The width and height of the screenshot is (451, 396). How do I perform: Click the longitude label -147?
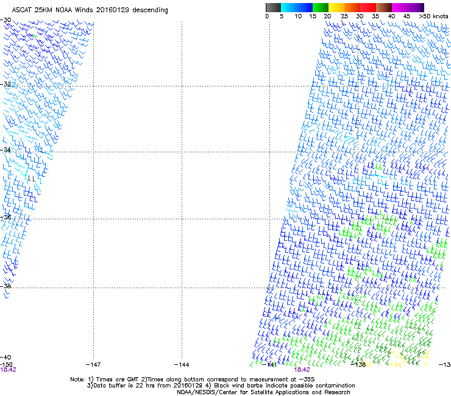tap(93, 364)
